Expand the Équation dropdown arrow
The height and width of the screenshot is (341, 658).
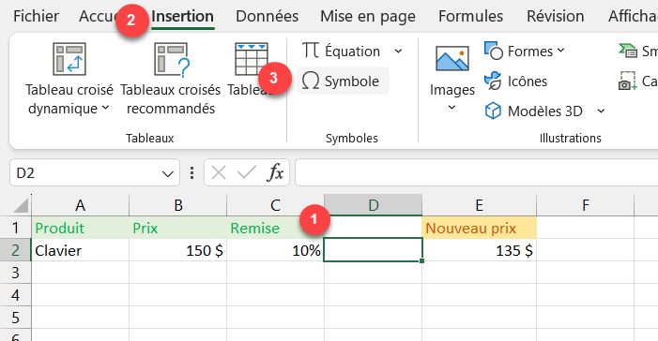[398, 52]
